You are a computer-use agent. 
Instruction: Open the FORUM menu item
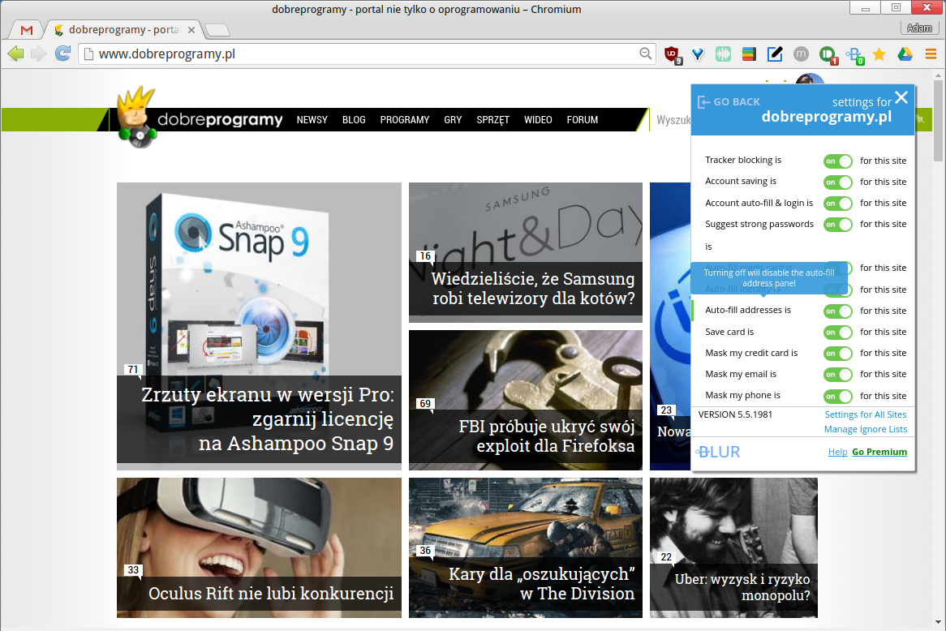pos(583,120)
